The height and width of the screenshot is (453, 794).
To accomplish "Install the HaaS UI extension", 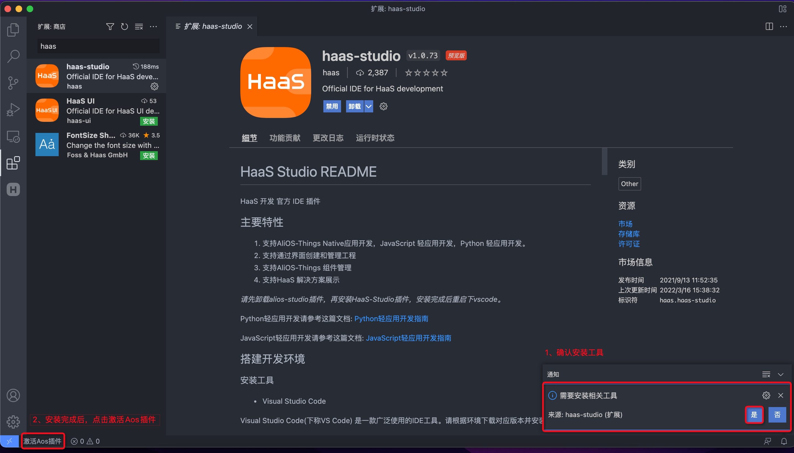I will (x=149, y=121).
